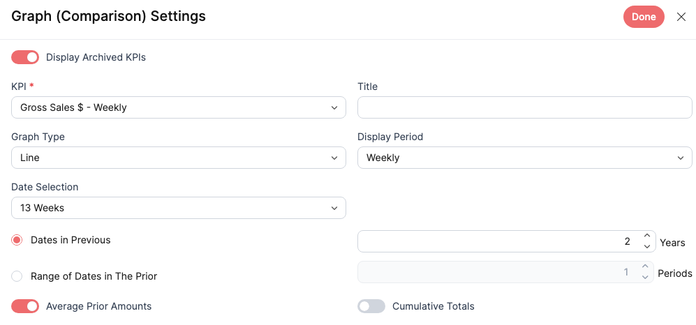
Task: Open the Graph Type dropdown
Action: pos(179,158)
